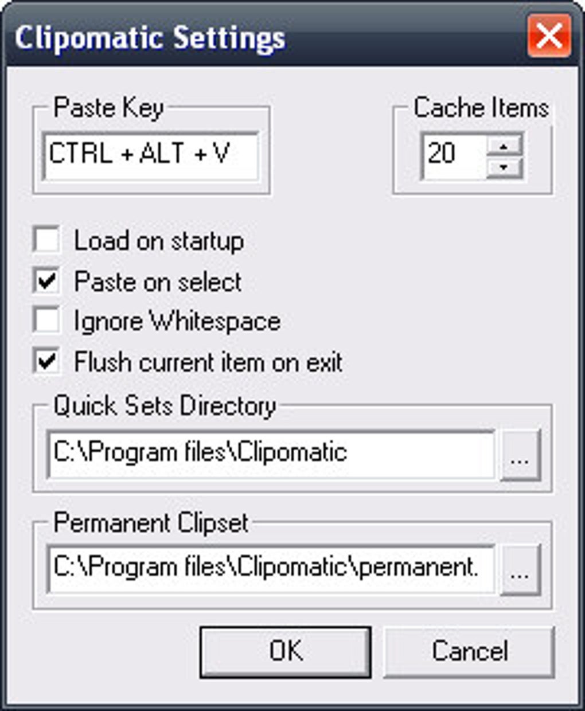The width and height of the screenshot is (585, 711).
Task: Click the Cache Items number field
Action: [453, 155]
